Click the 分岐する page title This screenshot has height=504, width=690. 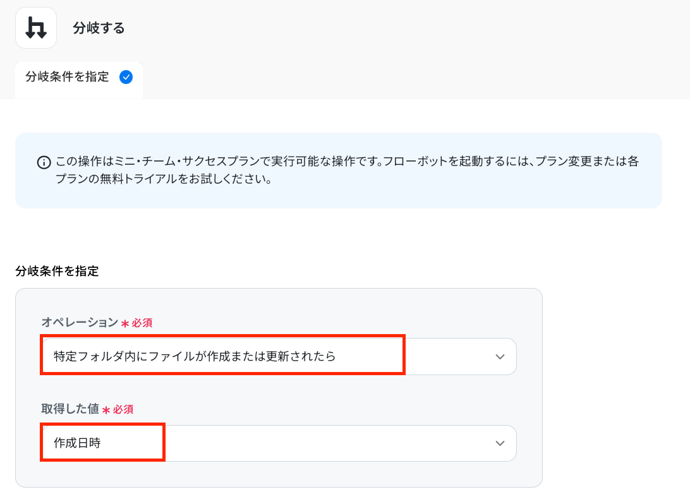(x=99, y=28)
